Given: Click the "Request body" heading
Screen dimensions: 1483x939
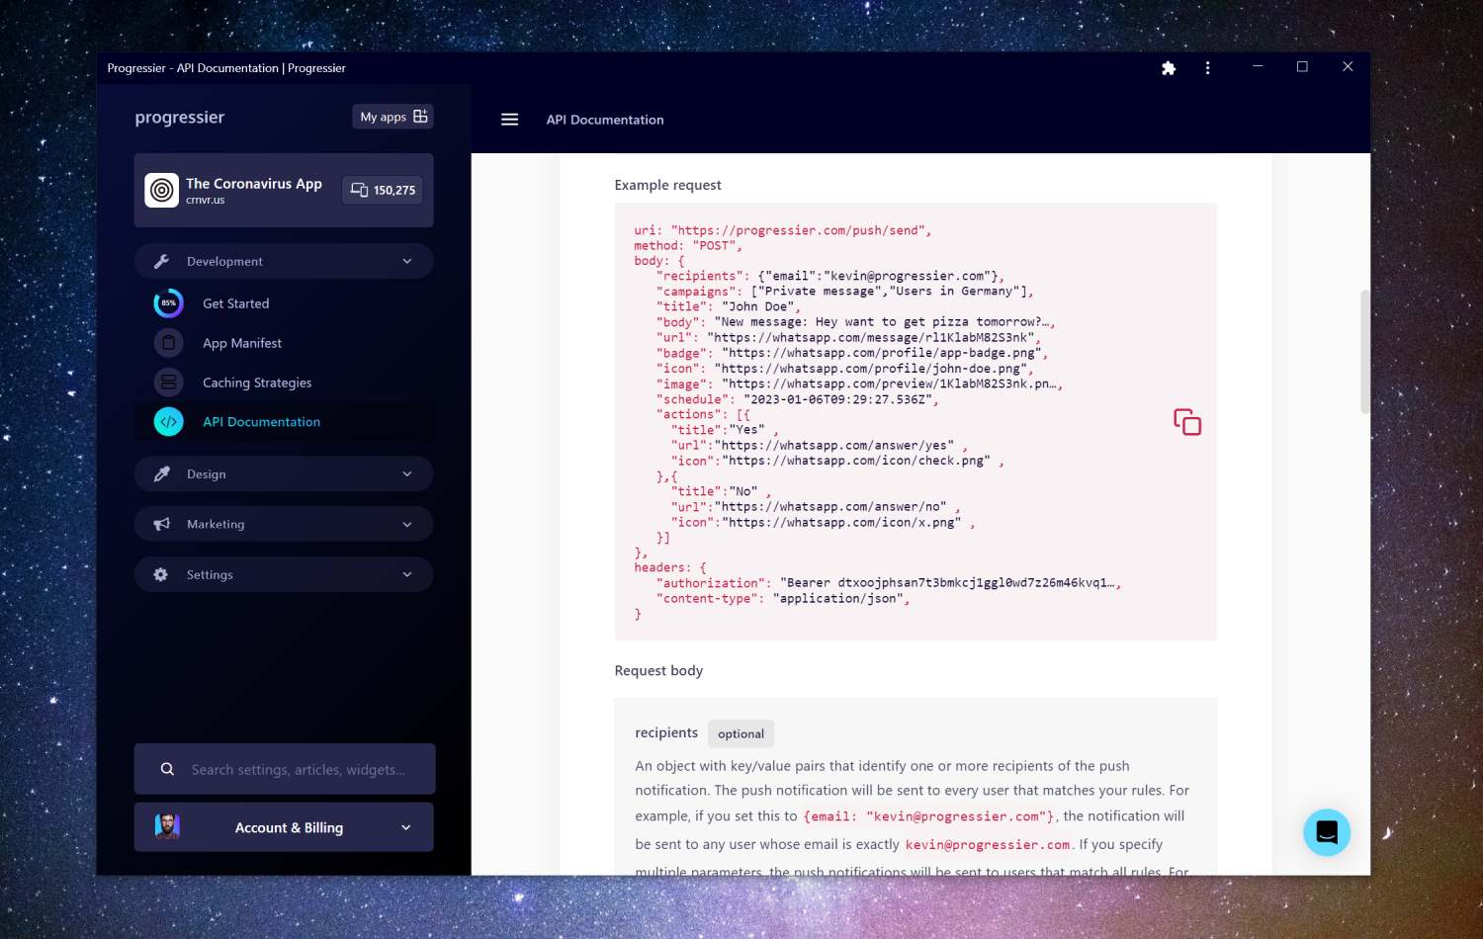Looking at the screenshot, I should [658, 670].
